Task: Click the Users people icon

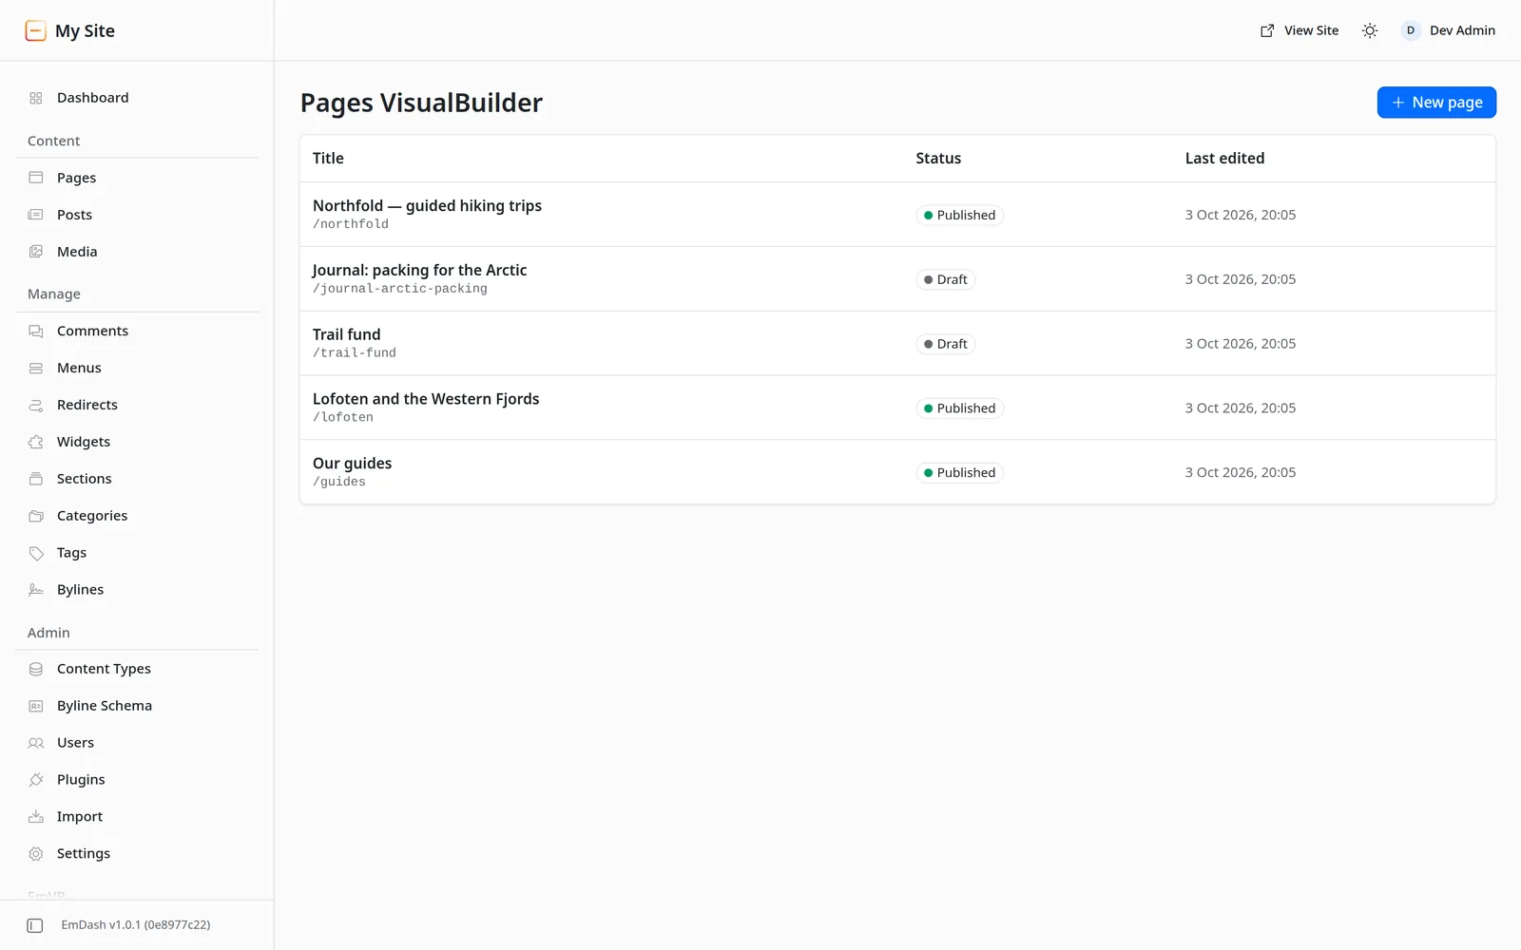Action: (36, 743)
